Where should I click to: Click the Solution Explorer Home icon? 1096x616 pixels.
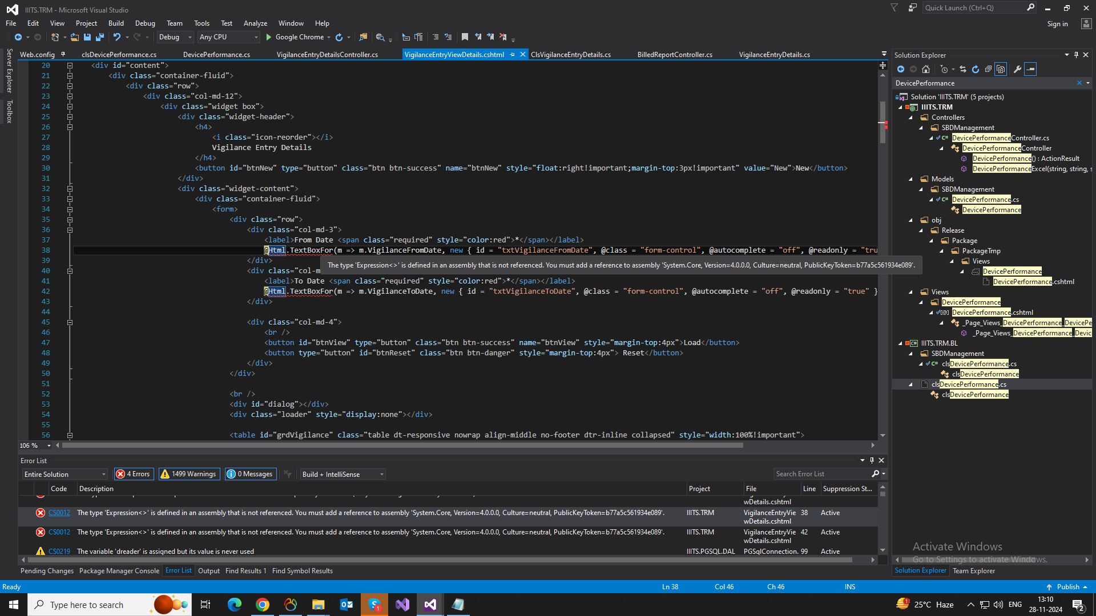[x=926, y=69]
